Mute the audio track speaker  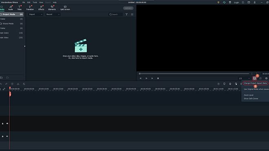(7, 136)
